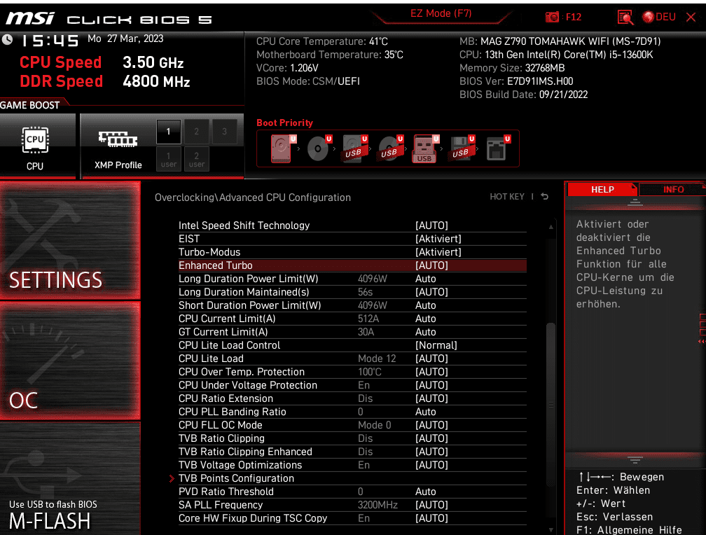Change the CPU Ratio Extension [AUTO] value
The height and width of the screenshot is (535, 706).
[431, 398]
